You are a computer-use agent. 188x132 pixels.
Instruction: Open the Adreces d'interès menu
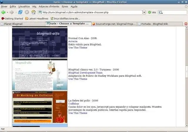pyautogui.click(x=49, y=6)
